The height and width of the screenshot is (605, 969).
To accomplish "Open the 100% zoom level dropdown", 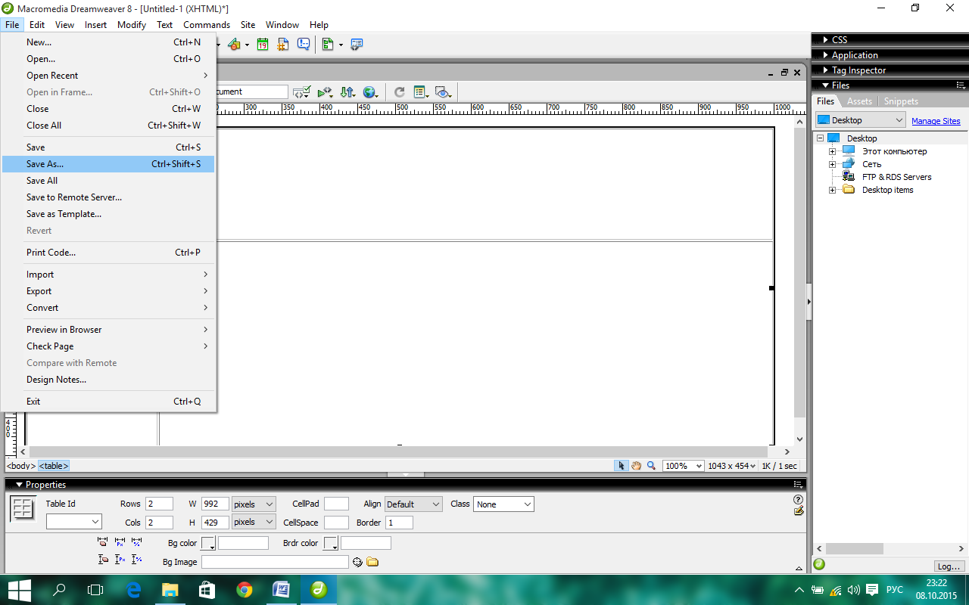I will pos(684,466).
